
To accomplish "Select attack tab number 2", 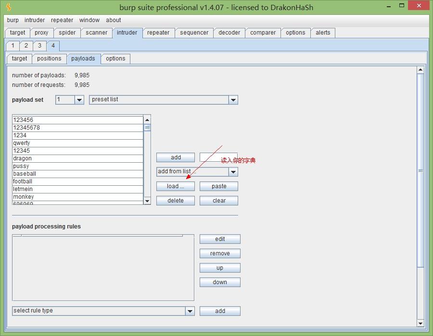I will (x=26, y=46).
